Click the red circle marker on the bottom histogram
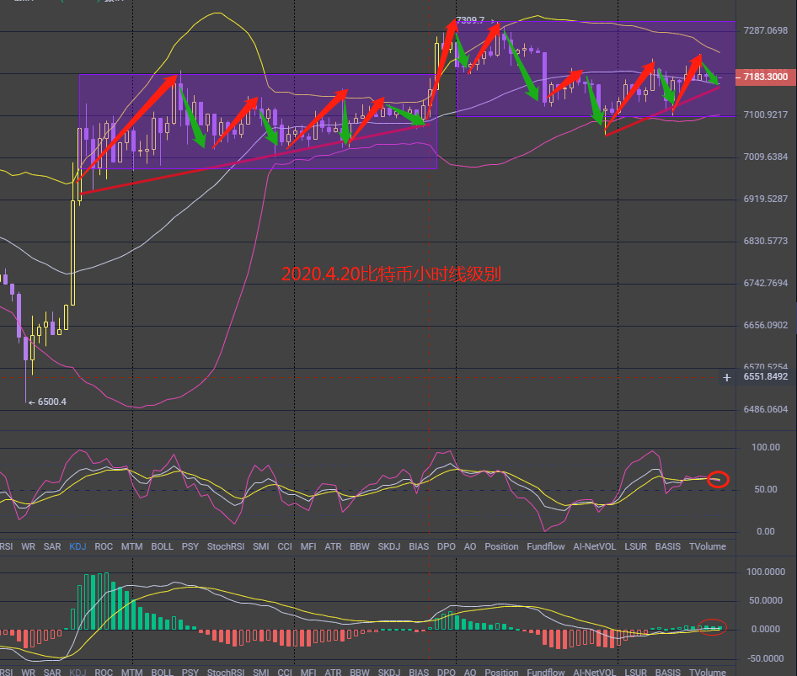The width and height of the screenshot is (797, 676). click(x=713, y=628)
